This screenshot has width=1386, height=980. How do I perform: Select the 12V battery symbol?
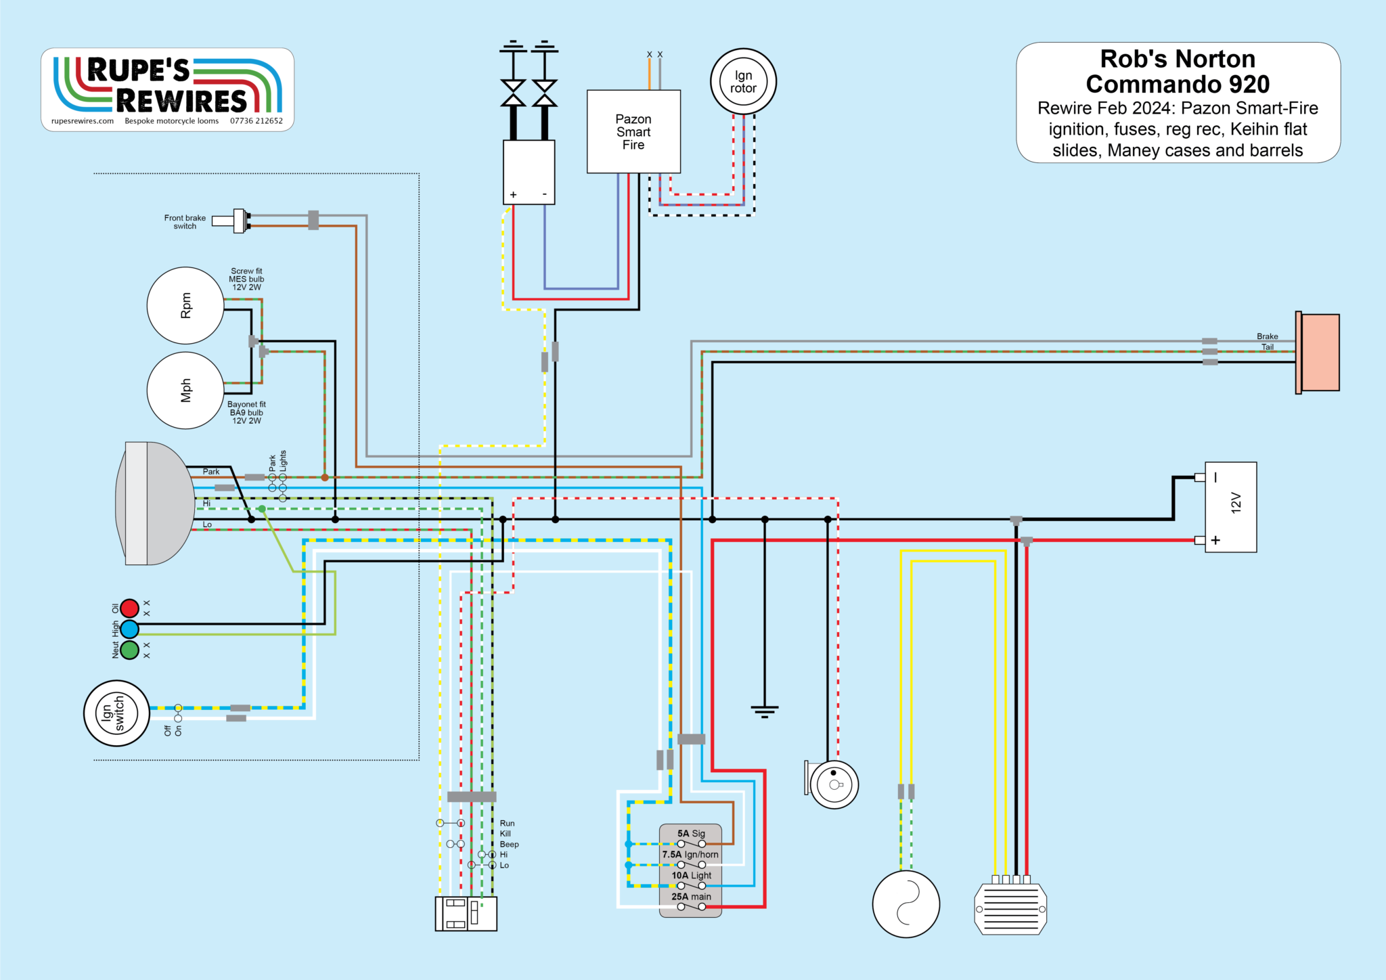[x=1230, y=507]
